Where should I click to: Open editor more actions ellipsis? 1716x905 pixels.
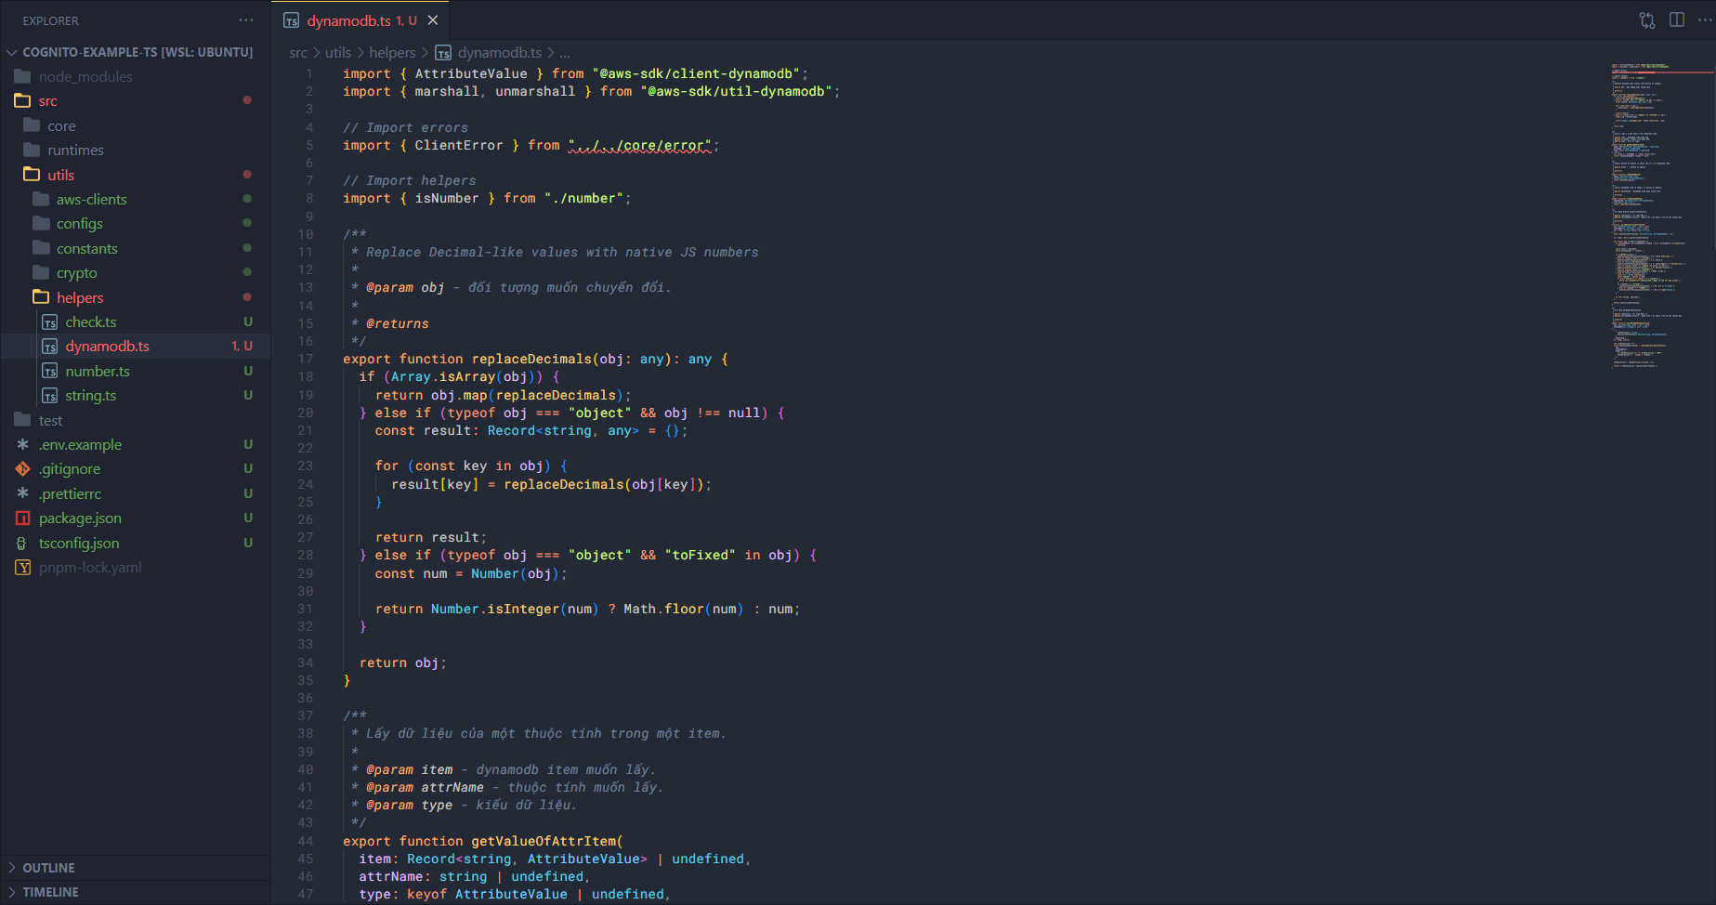pyautogui.click(x=1705, y=20)
